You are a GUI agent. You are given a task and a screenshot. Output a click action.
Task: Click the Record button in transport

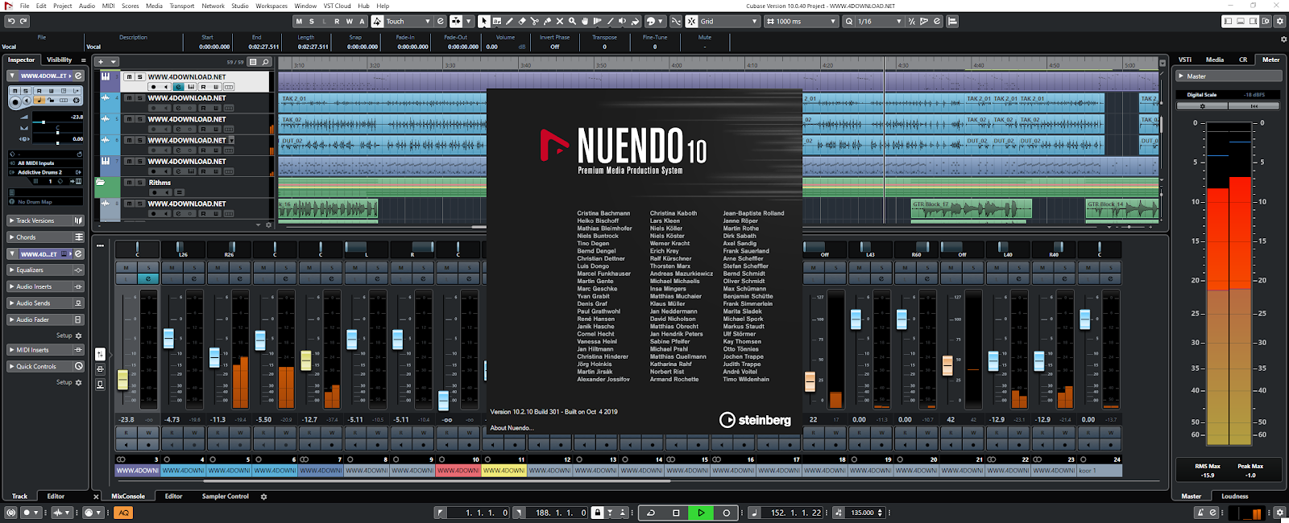point(726,513)
